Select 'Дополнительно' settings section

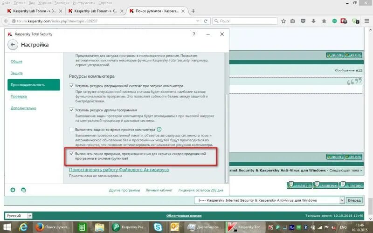coord(23,108)
